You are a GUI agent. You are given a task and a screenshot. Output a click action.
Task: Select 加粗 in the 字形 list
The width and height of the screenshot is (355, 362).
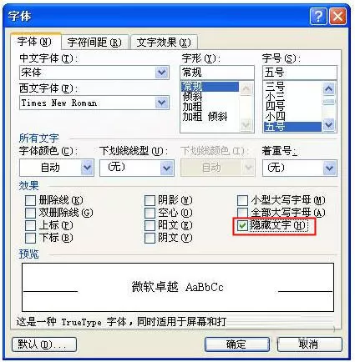click(x=192, y=107)
